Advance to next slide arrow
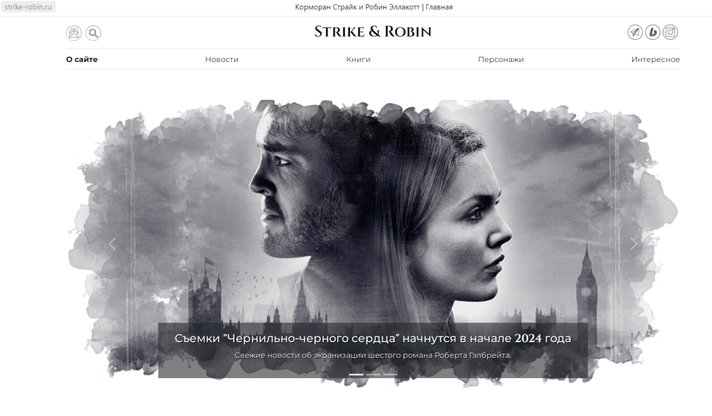The image size is (712, 416). click(x=634, y=244)
